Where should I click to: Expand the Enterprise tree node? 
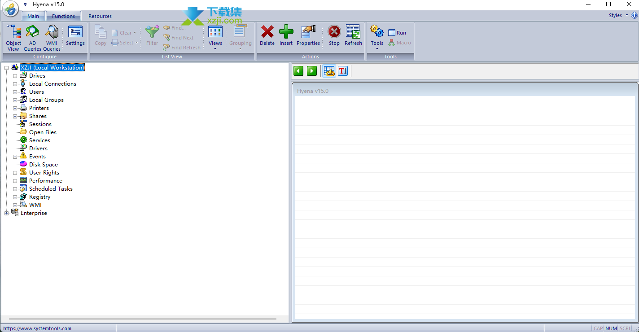pyautogui.click(x=7, y=213)
